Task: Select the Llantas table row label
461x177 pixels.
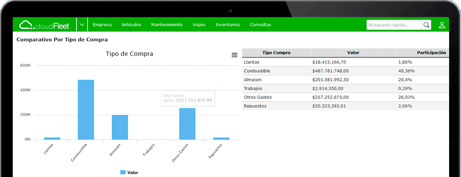Action: (x=252, y=62)
